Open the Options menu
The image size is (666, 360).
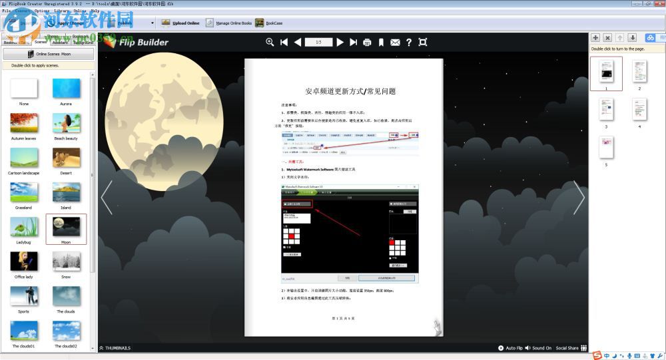click(41, 11)
